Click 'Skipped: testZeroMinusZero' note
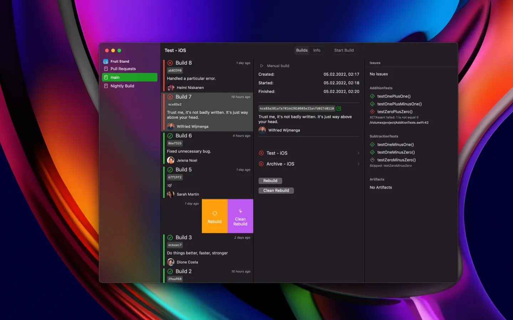This screenshot has height=320, width=513. [391, 166]
